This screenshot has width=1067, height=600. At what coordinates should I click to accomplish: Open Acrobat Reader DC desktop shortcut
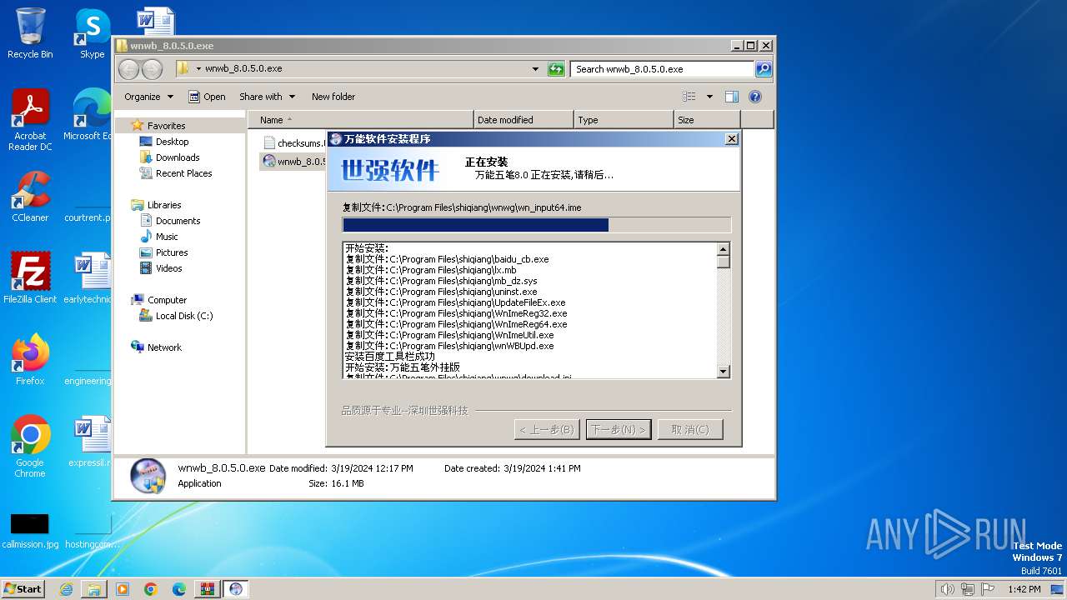click(30, 120)
